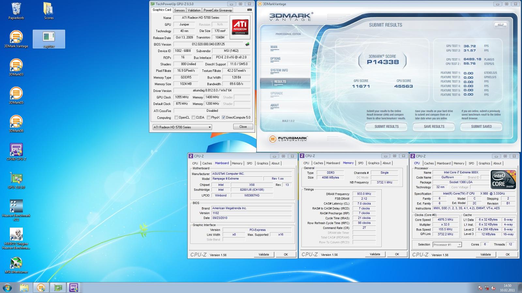Open the Scores folder on desktop
Screen dimensions: 522x293
(x=49, y=11)
